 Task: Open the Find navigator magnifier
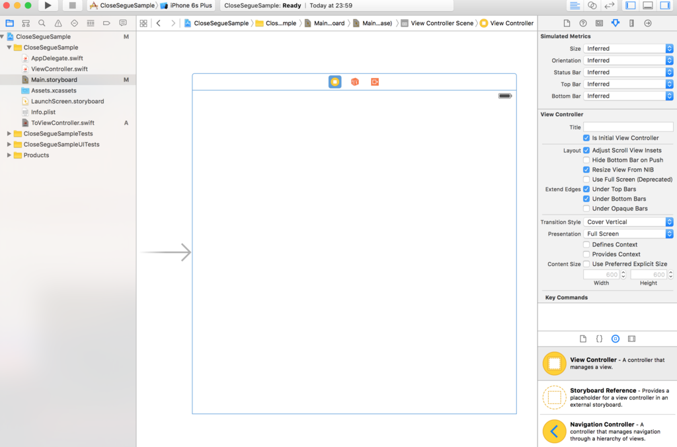42,23
